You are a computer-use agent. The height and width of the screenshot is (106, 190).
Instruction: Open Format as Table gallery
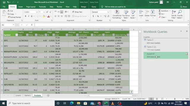pos(126,14)
